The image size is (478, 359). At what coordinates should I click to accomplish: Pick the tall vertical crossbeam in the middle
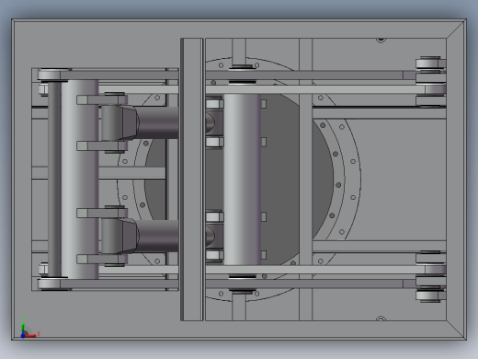pos(192,179)
